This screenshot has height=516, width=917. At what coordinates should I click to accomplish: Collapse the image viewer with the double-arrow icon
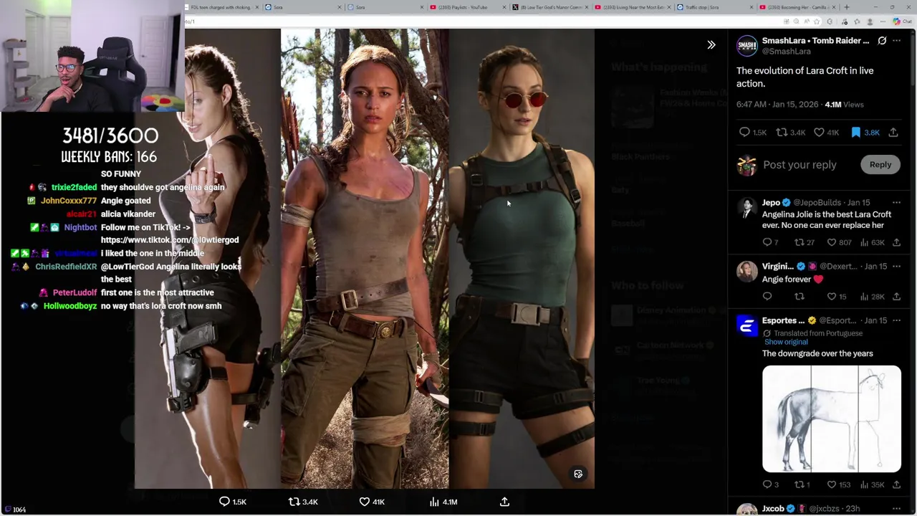711,45
